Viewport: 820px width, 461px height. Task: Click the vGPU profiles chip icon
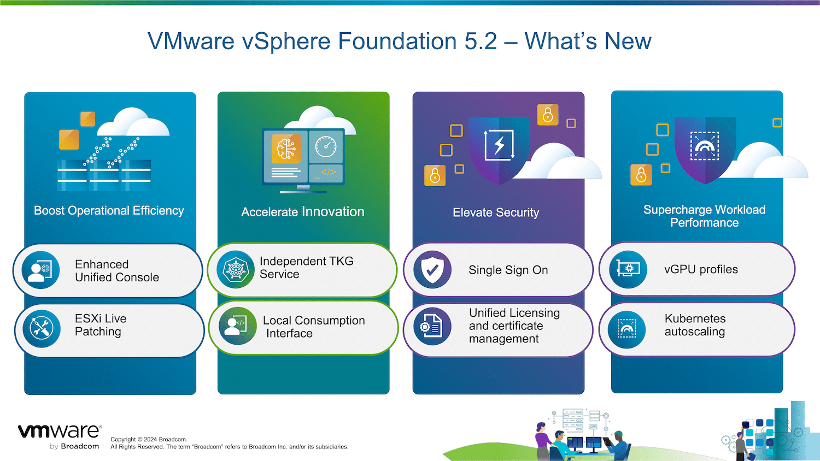[628, 269]
